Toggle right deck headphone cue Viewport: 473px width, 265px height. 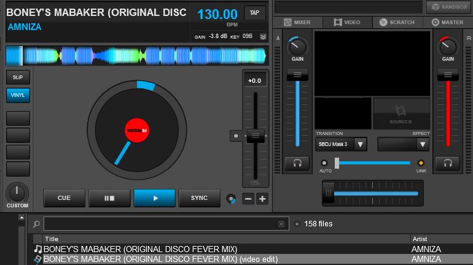click(448, 163)
